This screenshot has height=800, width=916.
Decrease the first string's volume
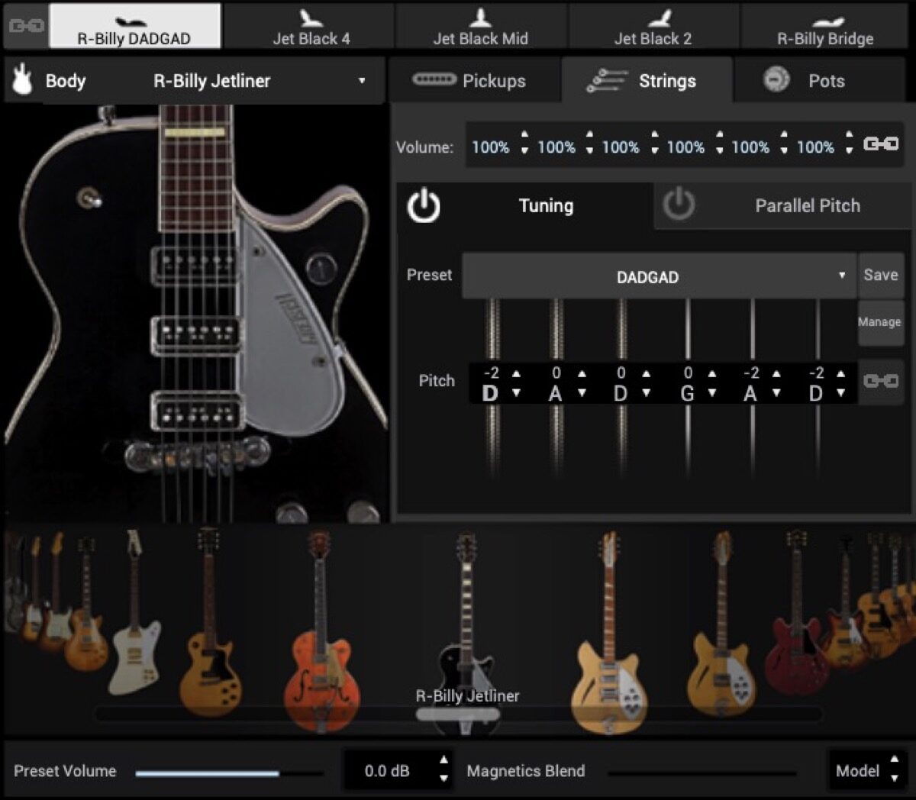pyautogui.click(x=524, y=150)
